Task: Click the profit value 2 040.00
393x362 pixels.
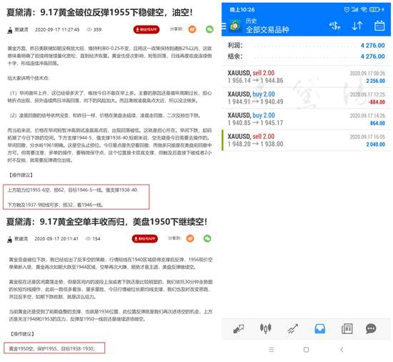Action: (x=375, y=145)
